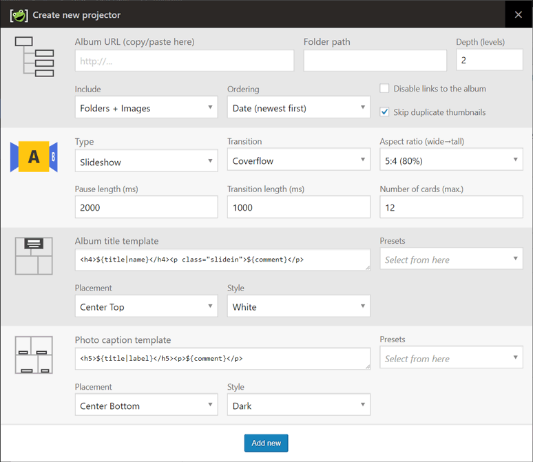This screenshot has height=462, width=533.
Task: Click the frog logo icon in title bar
Action: [x=19, y=14]
